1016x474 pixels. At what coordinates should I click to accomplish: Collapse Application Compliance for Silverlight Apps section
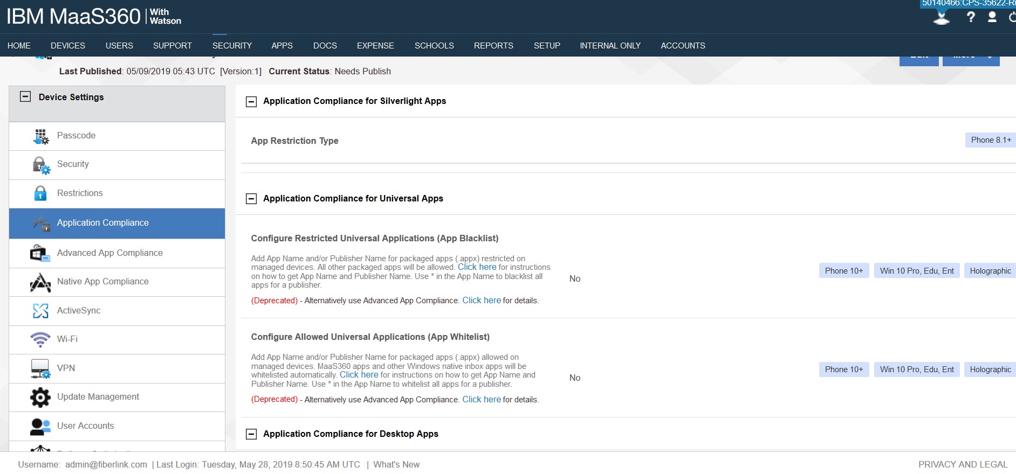tap(251, 101)
